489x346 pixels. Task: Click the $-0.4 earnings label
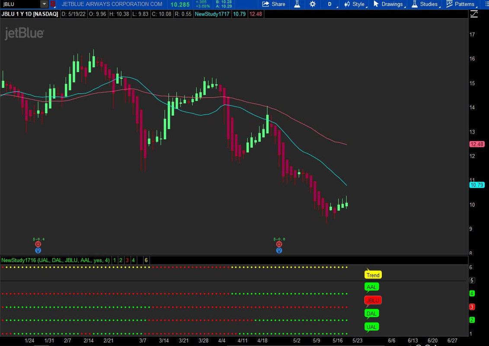click(x=38, y=239)
